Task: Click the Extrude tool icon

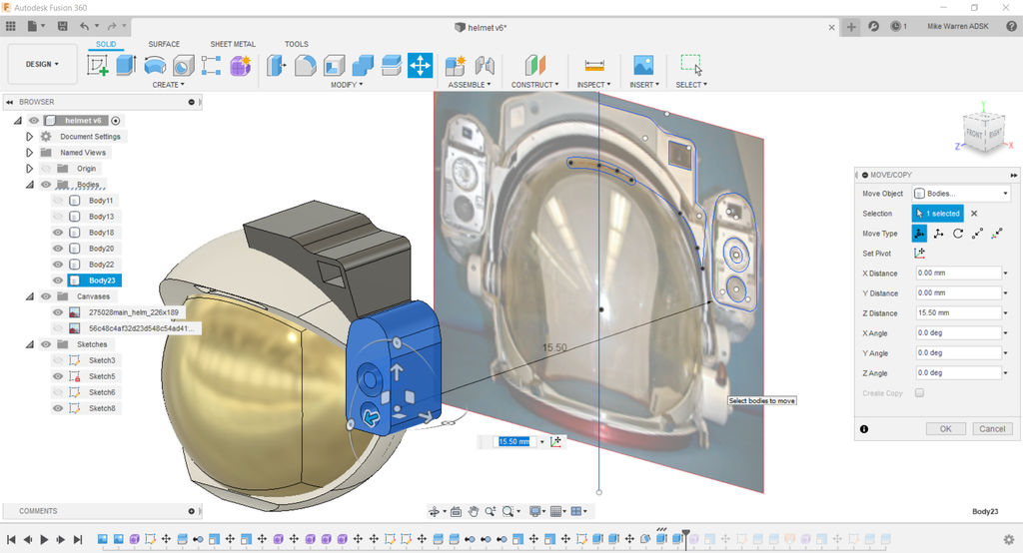Action: click(125, 65)
